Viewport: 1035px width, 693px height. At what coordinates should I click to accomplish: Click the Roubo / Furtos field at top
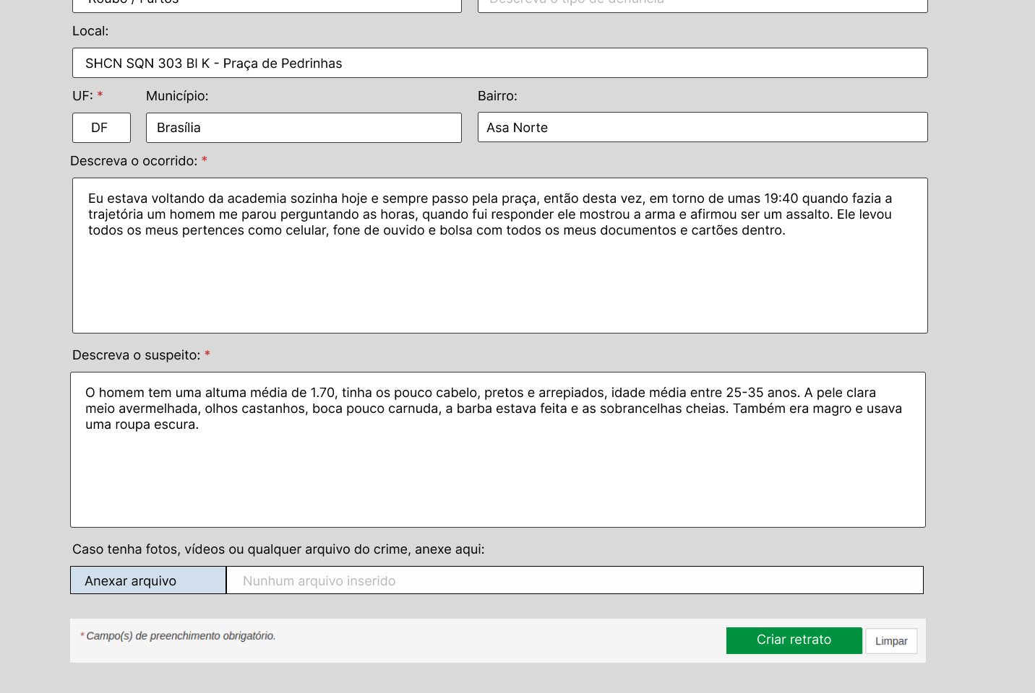[267, 4]
